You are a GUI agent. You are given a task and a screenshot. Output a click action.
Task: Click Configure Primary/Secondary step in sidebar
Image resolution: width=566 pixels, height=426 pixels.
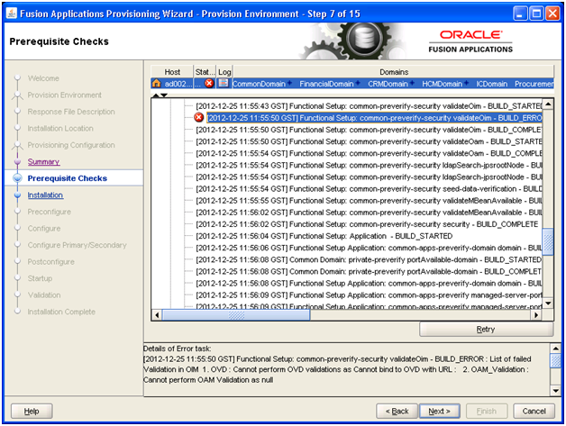tap(77, 245)
